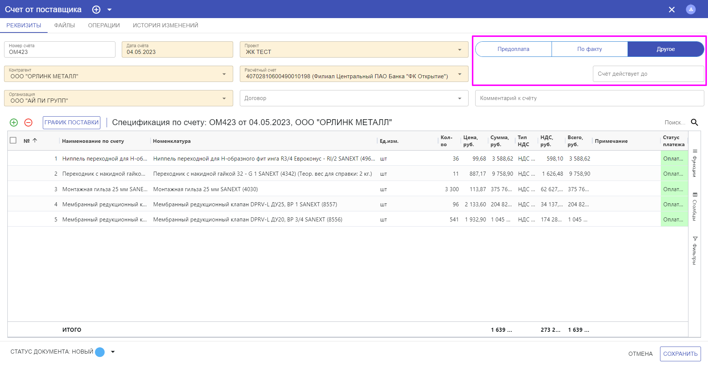Image resolution: width=708 pixels, height=365 pixels.
Task: Click the search magnifier icon
Action: pyautogui.click(x=695, y=123)
